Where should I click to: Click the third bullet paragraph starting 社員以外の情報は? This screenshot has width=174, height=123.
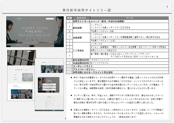click(x=118, y=113)
